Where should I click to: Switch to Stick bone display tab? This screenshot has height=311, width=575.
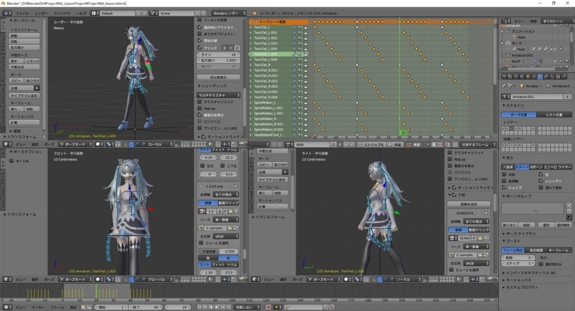(x=522, y=167)
